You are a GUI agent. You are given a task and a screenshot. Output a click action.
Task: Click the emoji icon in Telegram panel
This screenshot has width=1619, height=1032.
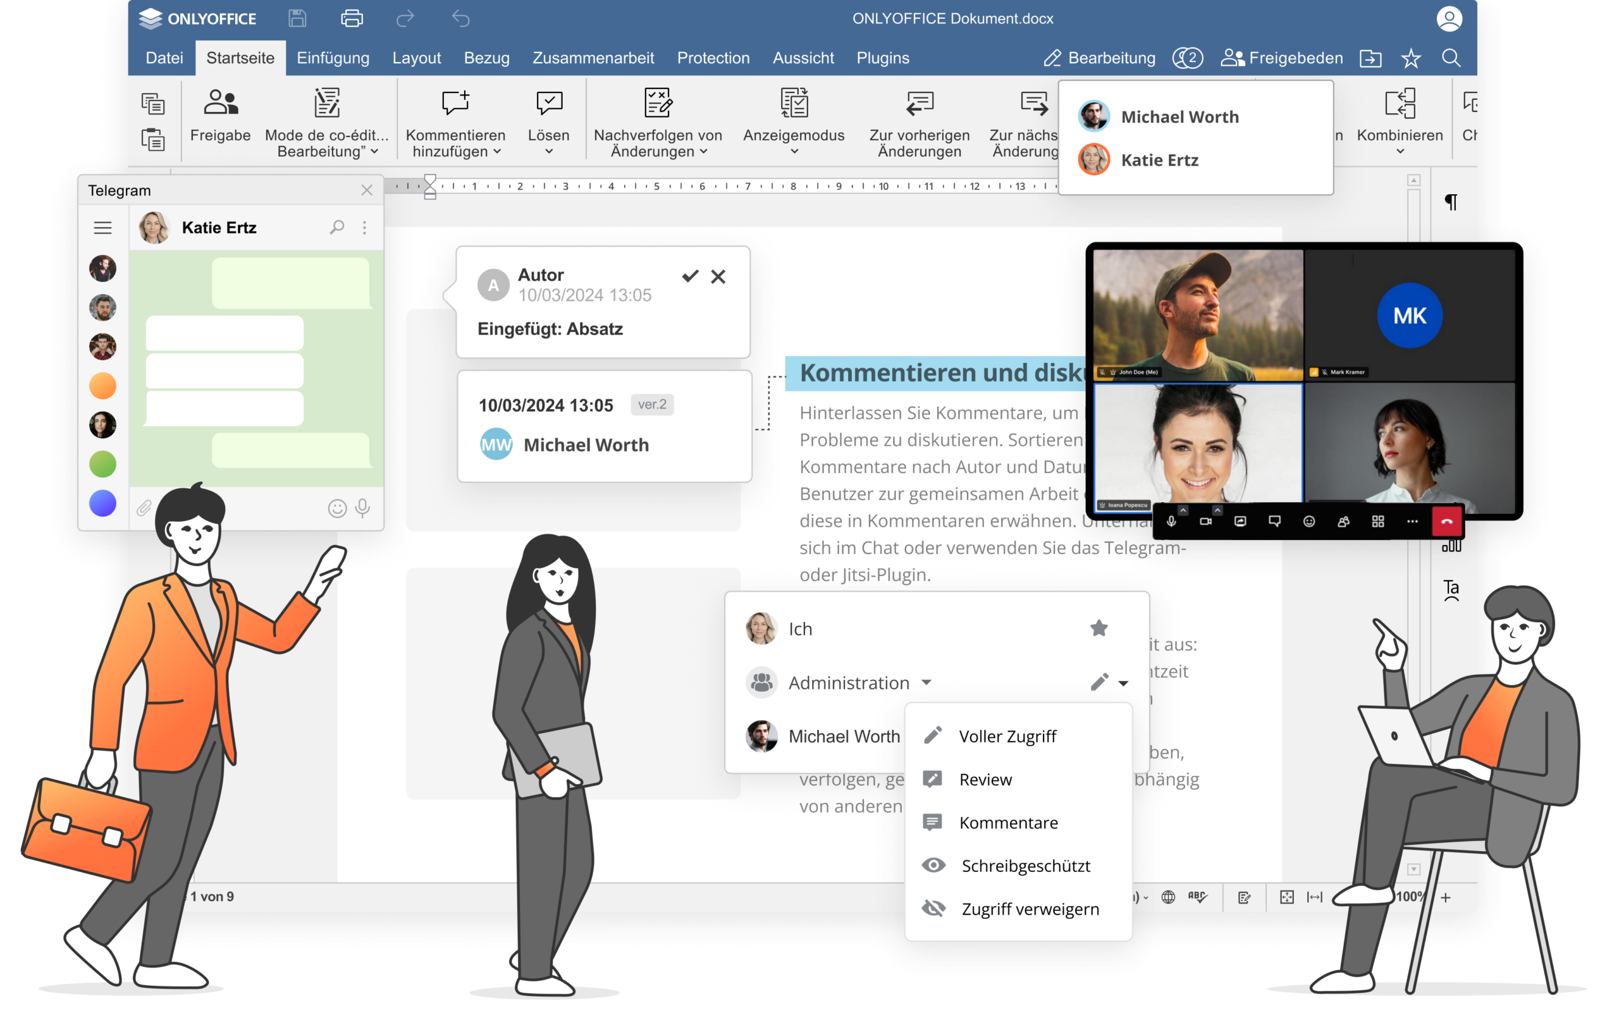click(x=337, y=508)
